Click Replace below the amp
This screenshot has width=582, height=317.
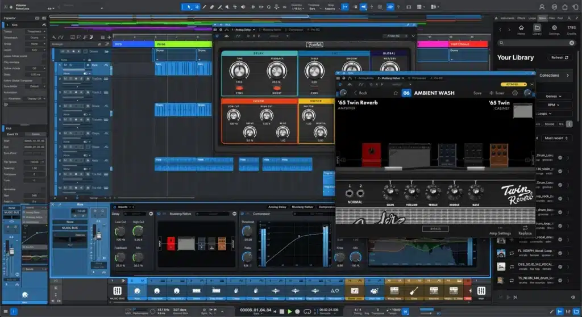[x=525, y=231]
